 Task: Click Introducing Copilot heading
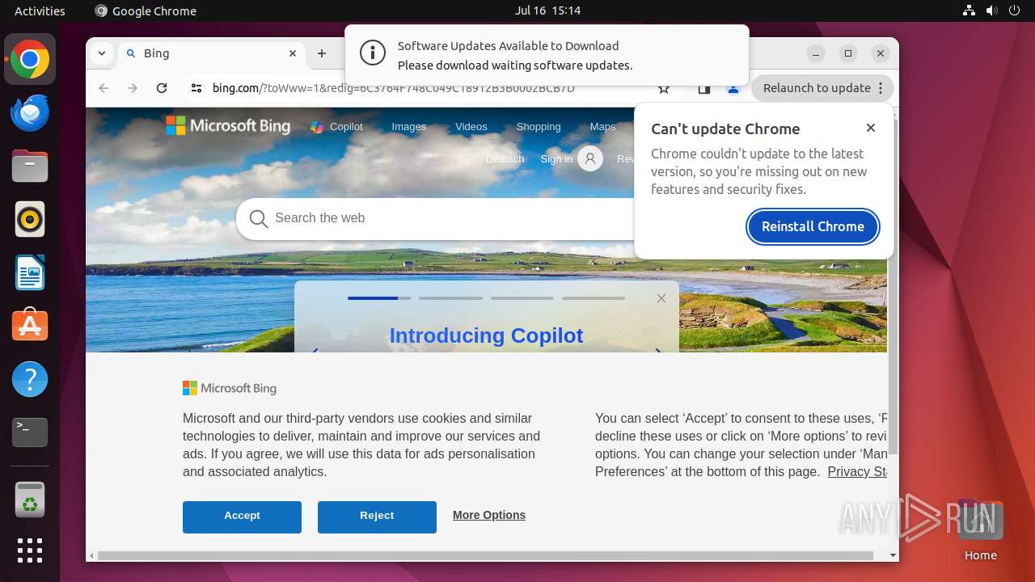[x=486, y=335]
